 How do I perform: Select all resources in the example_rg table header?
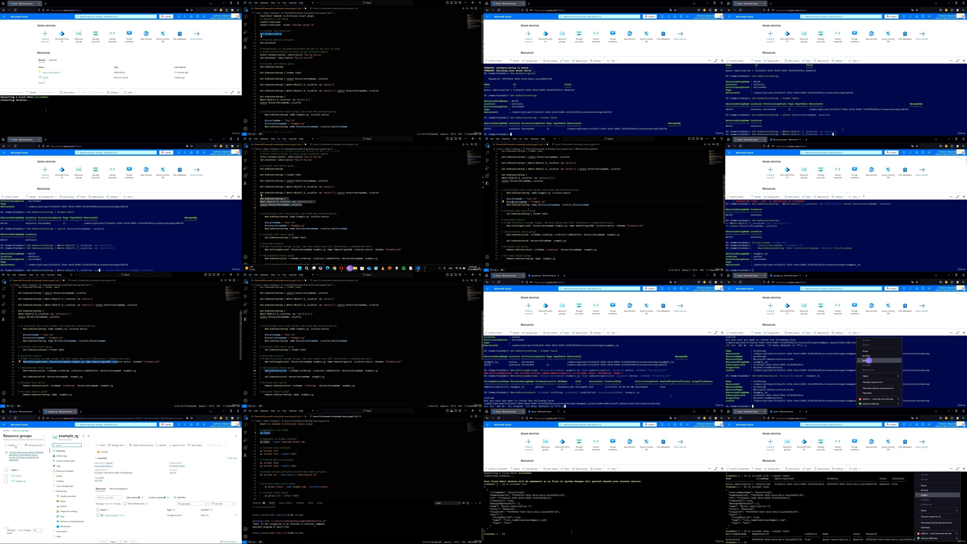[x=98, y=510]
